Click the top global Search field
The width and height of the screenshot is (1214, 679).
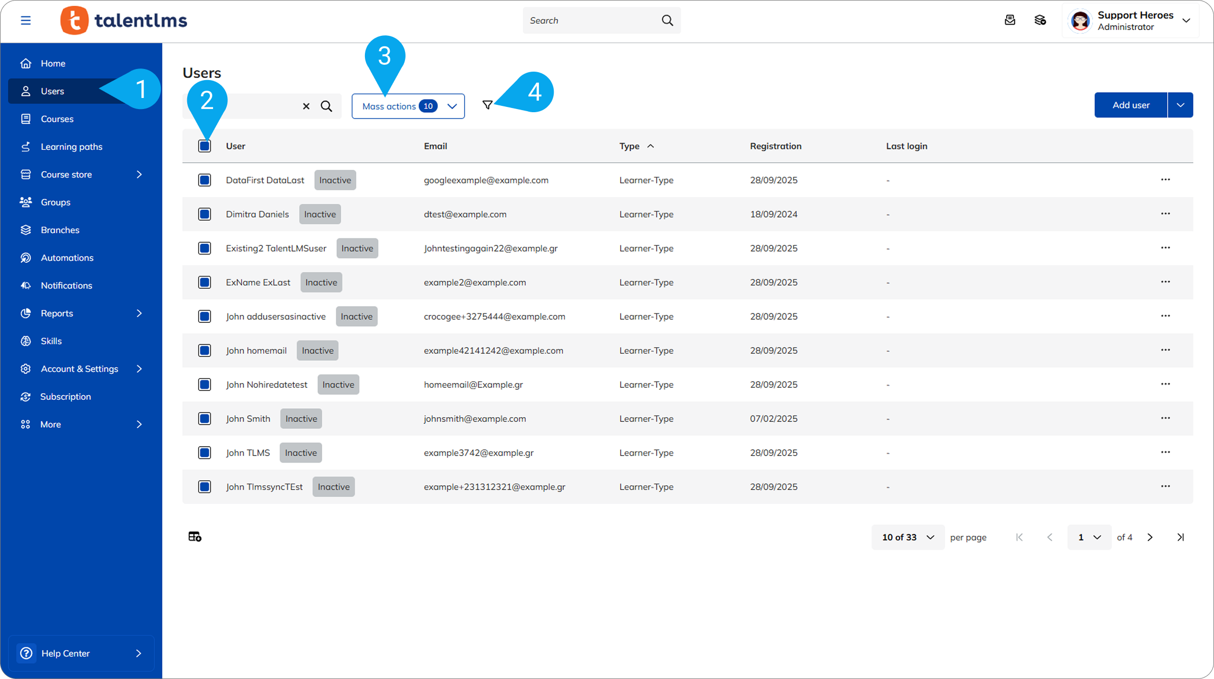[591, 21]
